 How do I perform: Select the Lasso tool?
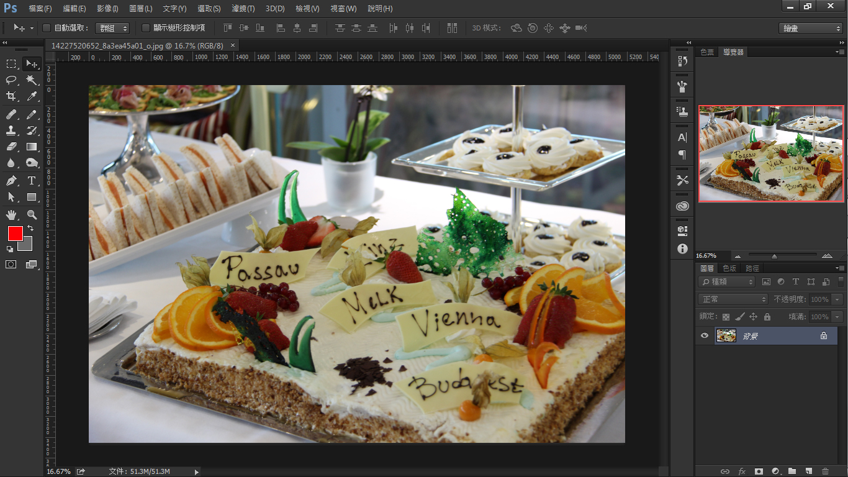[11, 79]
